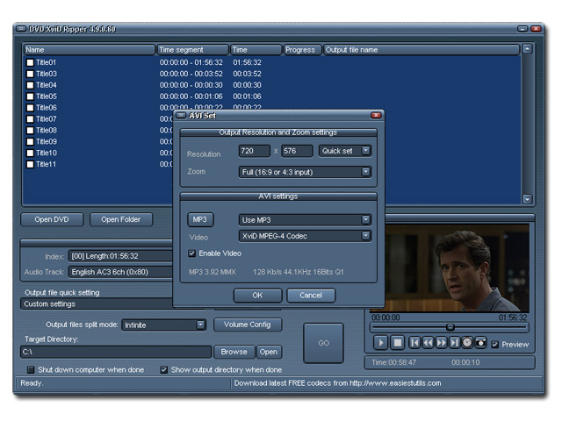
Task: Click the Target Directory path field
Action: point(116,352)
